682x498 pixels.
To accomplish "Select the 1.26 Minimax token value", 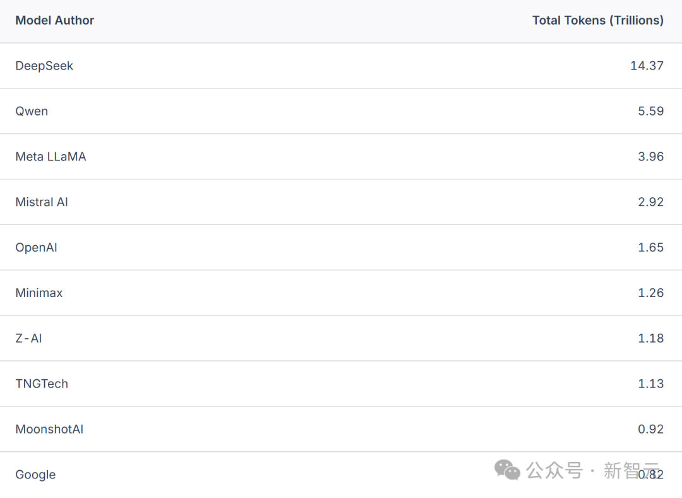I will [x=650, y=293].
